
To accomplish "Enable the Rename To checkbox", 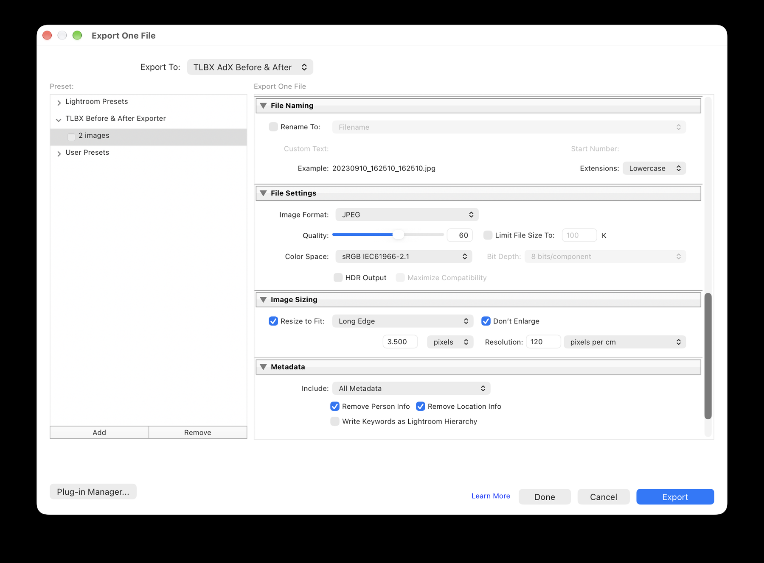I will point(273,127).
